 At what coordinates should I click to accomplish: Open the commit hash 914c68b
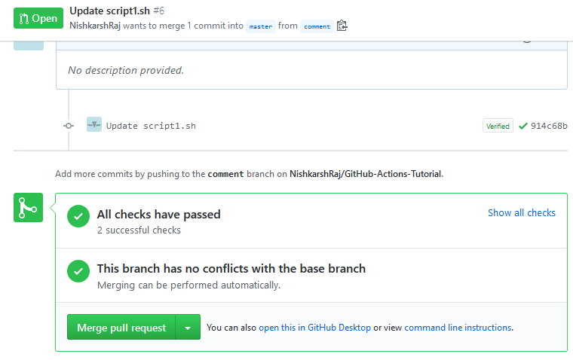[x=549, y=126]
